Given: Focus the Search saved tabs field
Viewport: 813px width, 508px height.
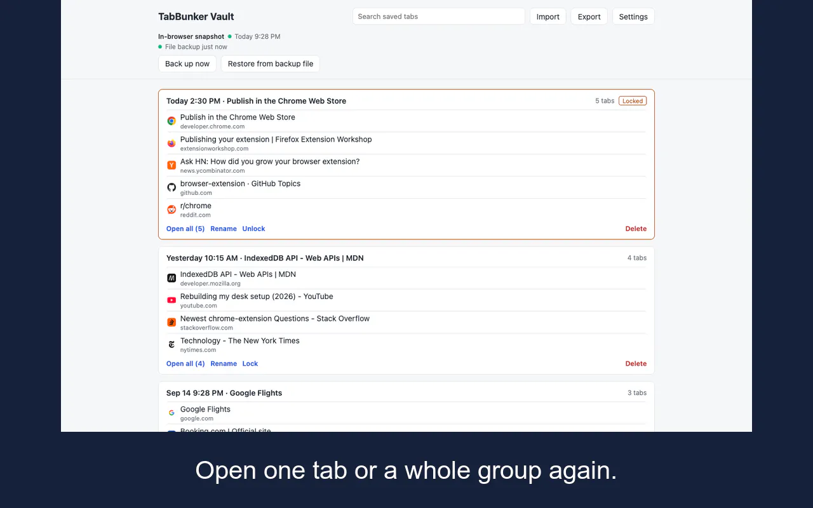Looking at the screenshot, I should (439, 17).
